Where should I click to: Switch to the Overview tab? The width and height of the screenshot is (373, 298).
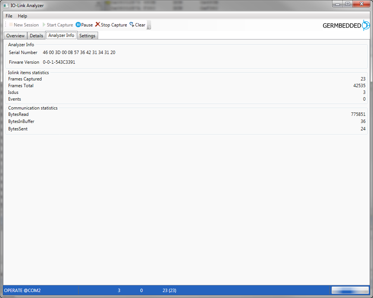[x=15, y=36]
